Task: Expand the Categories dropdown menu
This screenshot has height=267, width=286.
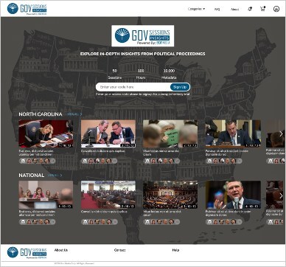Action: click(196, 9)
